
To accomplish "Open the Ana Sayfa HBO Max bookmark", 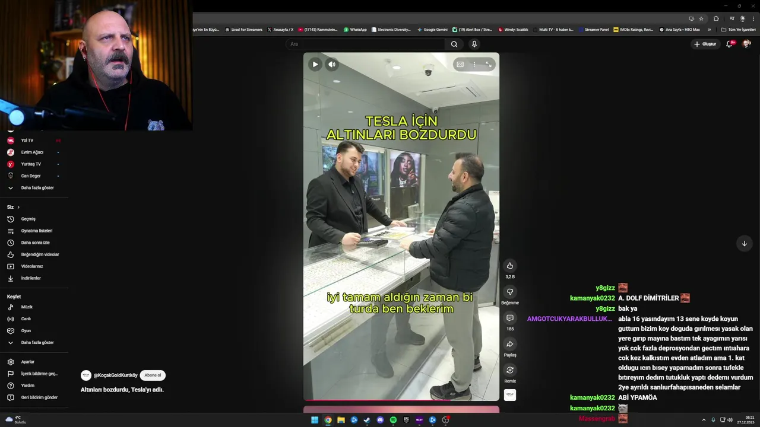I will (x=679, y=29).
